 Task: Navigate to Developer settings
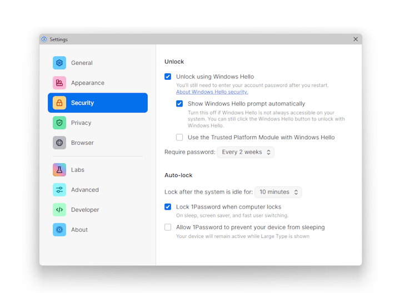click(x=98, y=210)
